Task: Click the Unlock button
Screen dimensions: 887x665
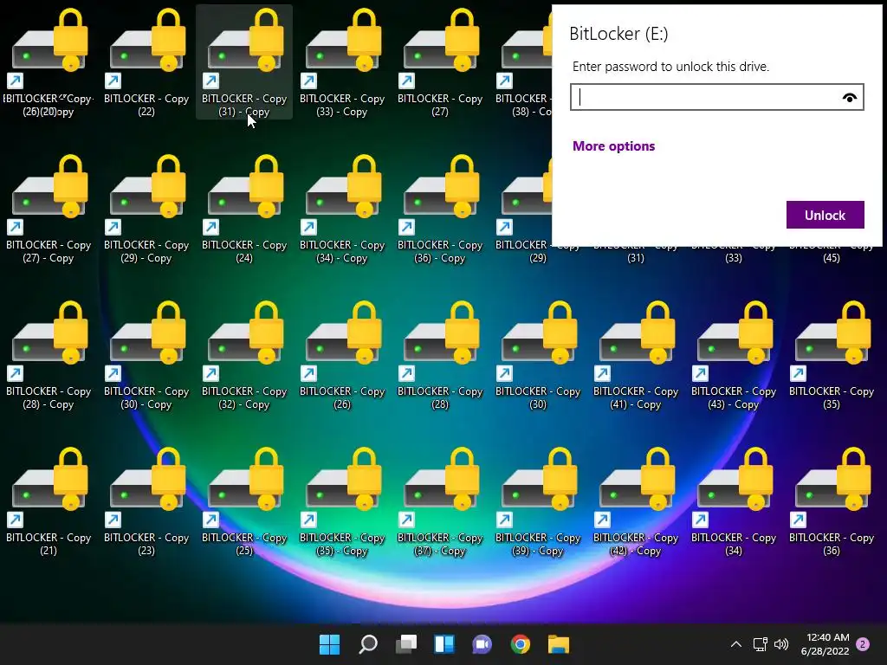Action: click(x=825, y=215)
